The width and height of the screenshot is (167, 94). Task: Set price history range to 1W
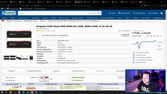pos(148,36)
